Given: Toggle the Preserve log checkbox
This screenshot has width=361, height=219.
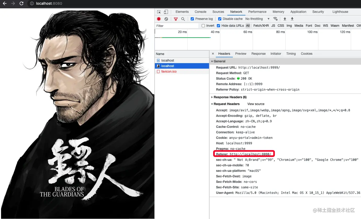Looking at the screenshot, I should coord(192,19).
